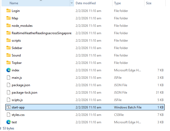Viewport: 170px width, 131px height.
Task: Click the scripts folder name
Action: pyautogui.click(x=16, y=41)
